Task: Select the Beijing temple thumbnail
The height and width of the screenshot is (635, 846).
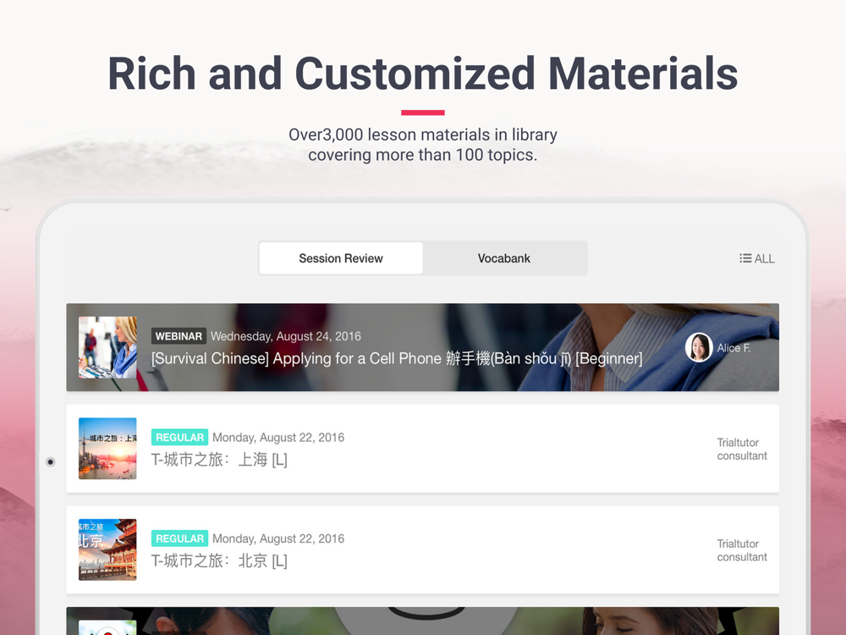Action: click(107, 549)
